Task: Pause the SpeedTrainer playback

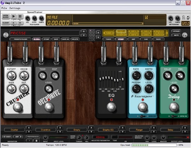Action: click(20, 16)
